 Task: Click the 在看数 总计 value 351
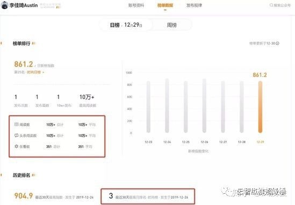coord(49,147)
